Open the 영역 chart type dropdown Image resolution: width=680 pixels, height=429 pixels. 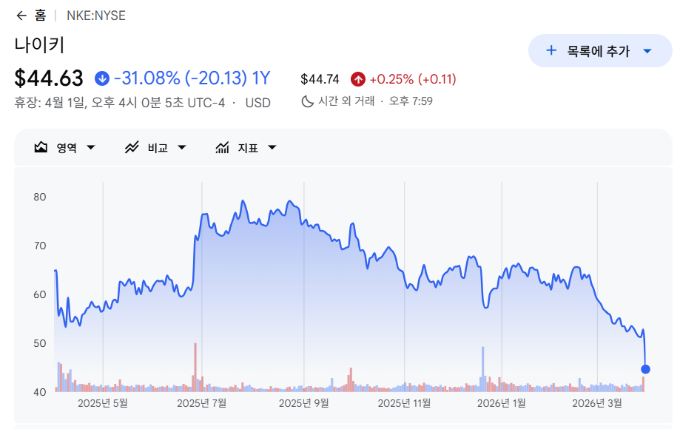point(91,147)
